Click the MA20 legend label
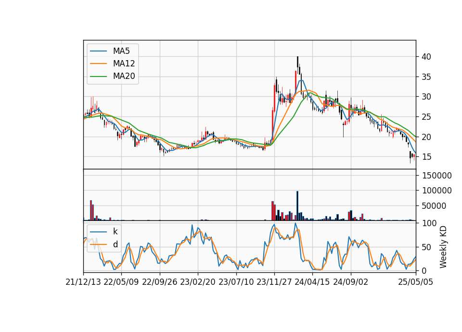Image resolution: width=462 pixels, height=332 pixels. click(x=124, y=77)
